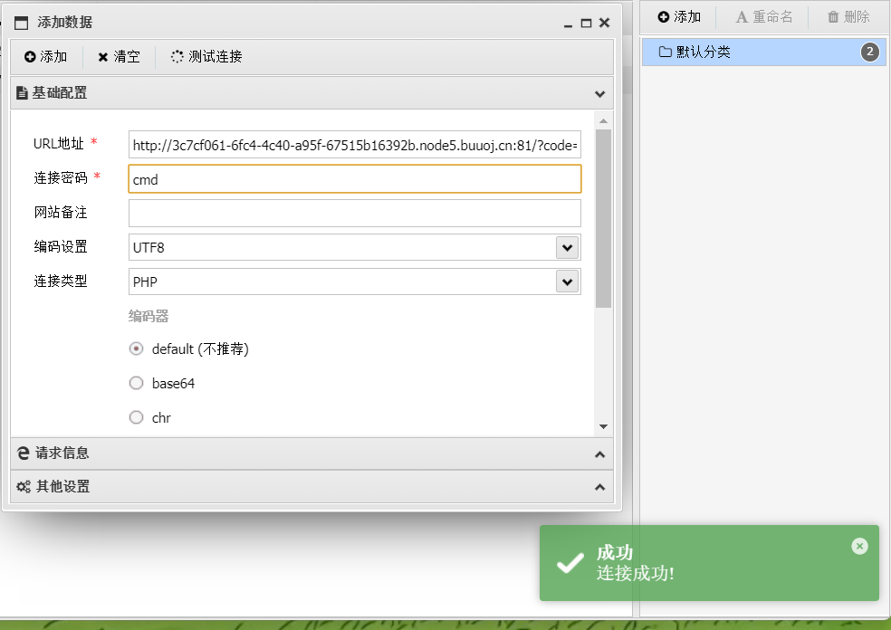Choose the chr encoder radio button
Screen dimensions: 891x630
click(137, 417)
